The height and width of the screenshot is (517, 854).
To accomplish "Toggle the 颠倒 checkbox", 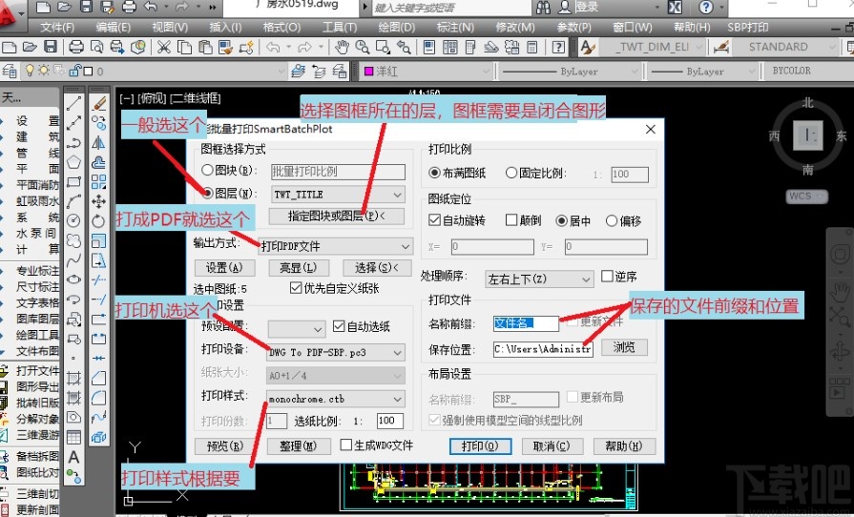I will [x=510, y=219].
